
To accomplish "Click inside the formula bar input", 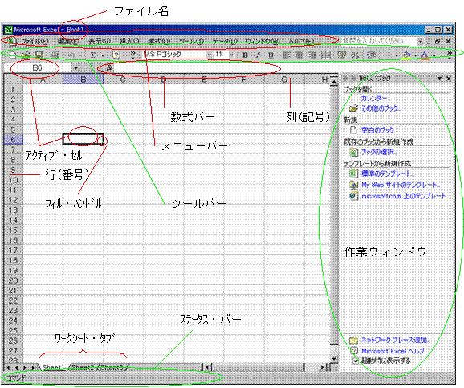I will [x=225, y=68].
